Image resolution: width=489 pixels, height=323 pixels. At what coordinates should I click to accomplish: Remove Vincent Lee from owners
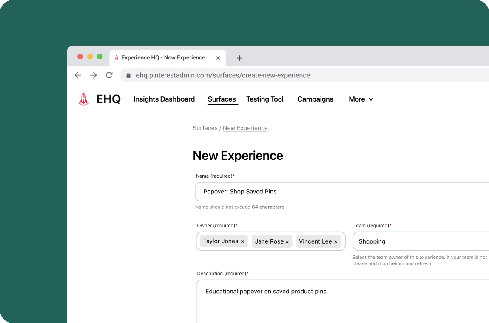[335, 241]
